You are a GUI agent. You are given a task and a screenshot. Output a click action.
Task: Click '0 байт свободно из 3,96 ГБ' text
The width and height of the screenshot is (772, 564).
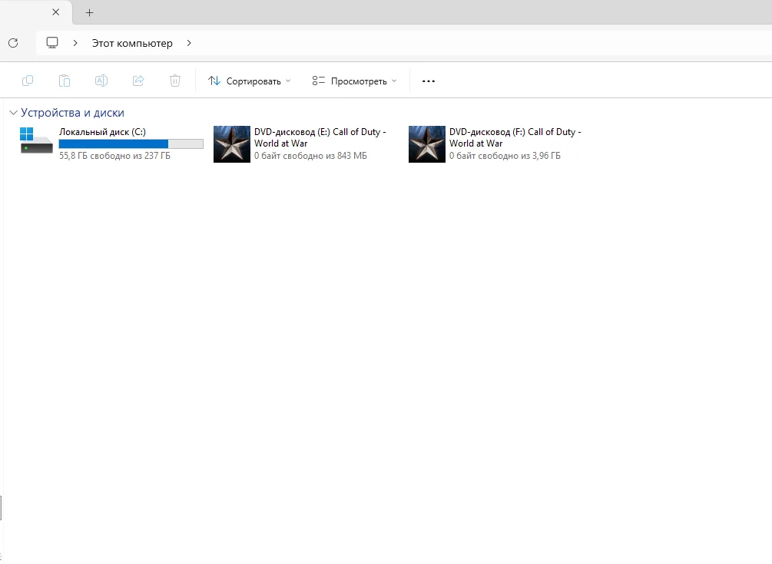click(x=505, y=156)
